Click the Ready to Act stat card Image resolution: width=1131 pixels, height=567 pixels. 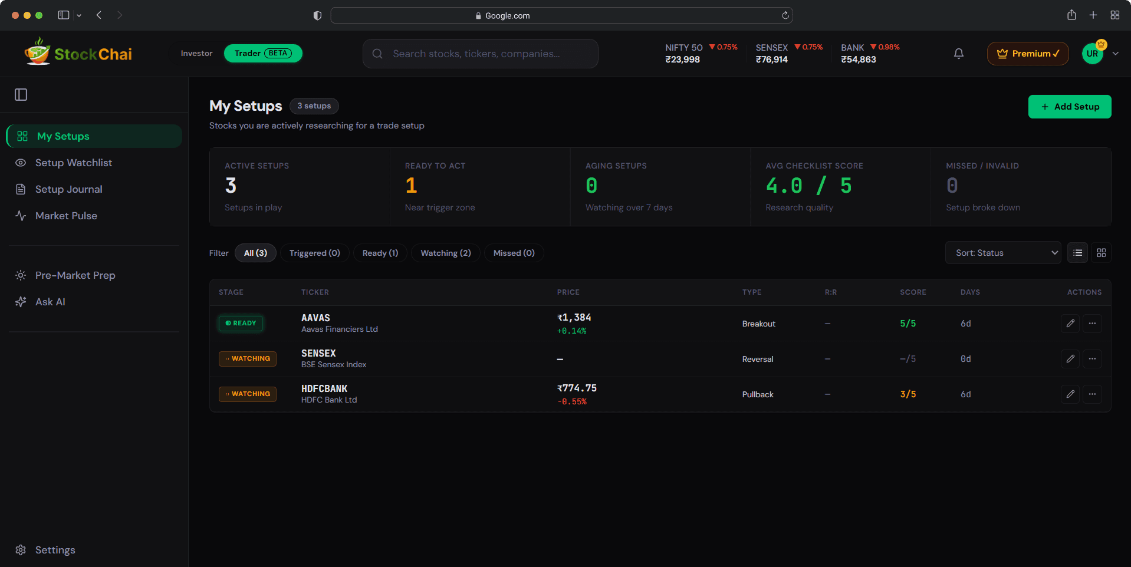point(480,187)
